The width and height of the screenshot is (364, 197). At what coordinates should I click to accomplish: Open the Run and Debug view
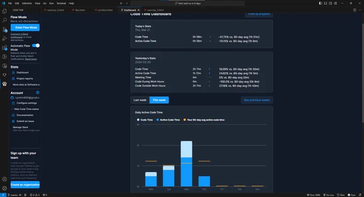click(x=4, y=39)
